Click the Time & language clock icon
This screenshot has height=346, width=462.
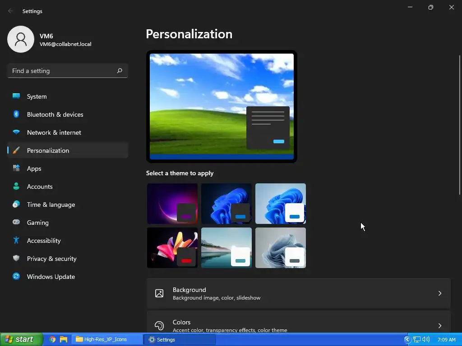coord(16,204)
